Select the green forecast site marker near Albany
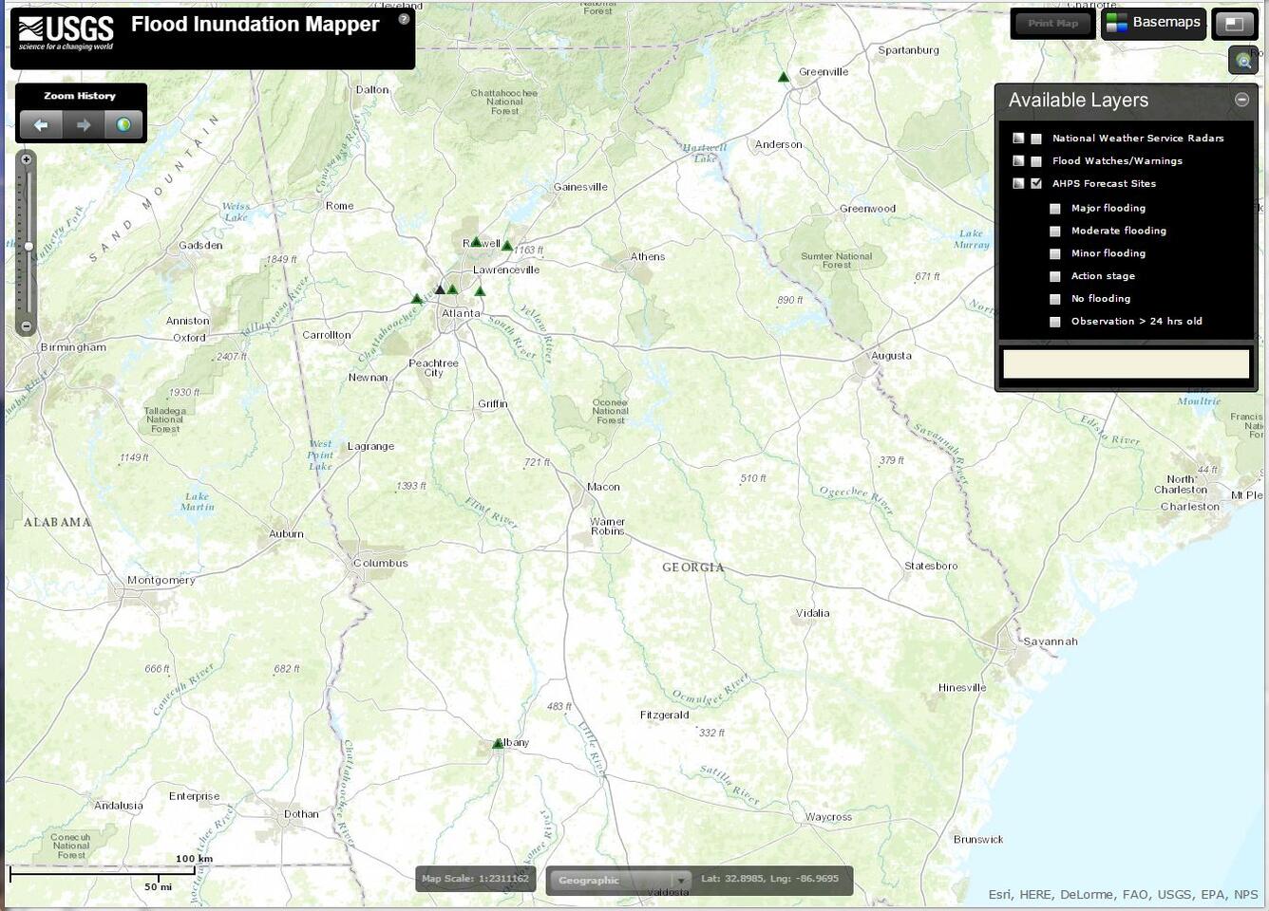This screenshot has height=911, width=1269. click(499, 743)
